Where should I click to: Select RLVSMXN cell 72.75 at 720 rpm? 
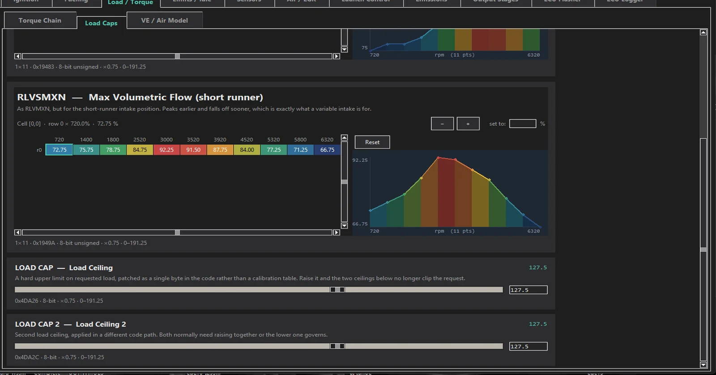(x=59, y=150)
